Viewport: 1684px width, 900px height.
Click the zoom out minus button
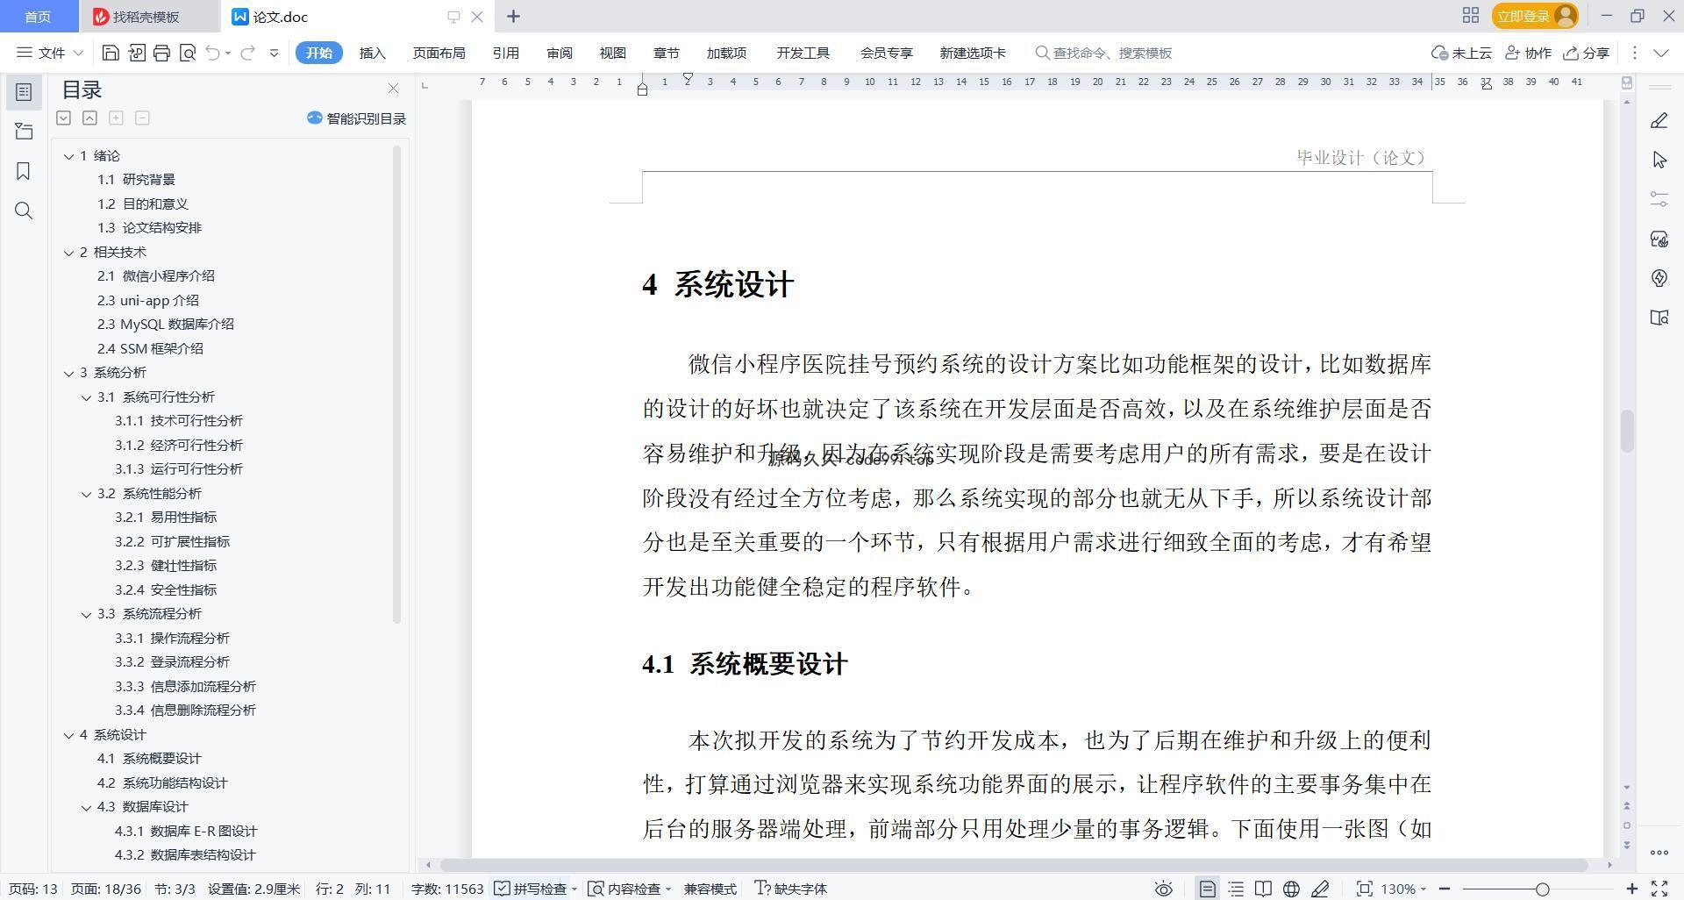pos(1444,889)
